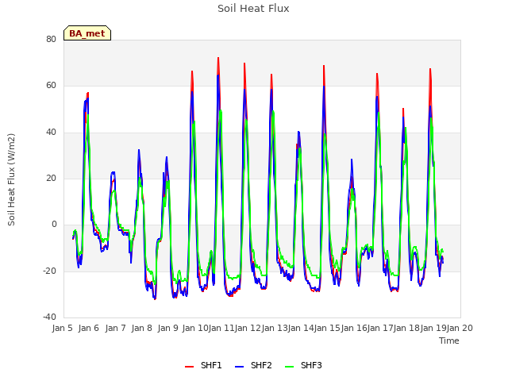Viewport: 508px width, 381px height.
Task: Click the Soil Heat Flux chart title
Action: 253,9
